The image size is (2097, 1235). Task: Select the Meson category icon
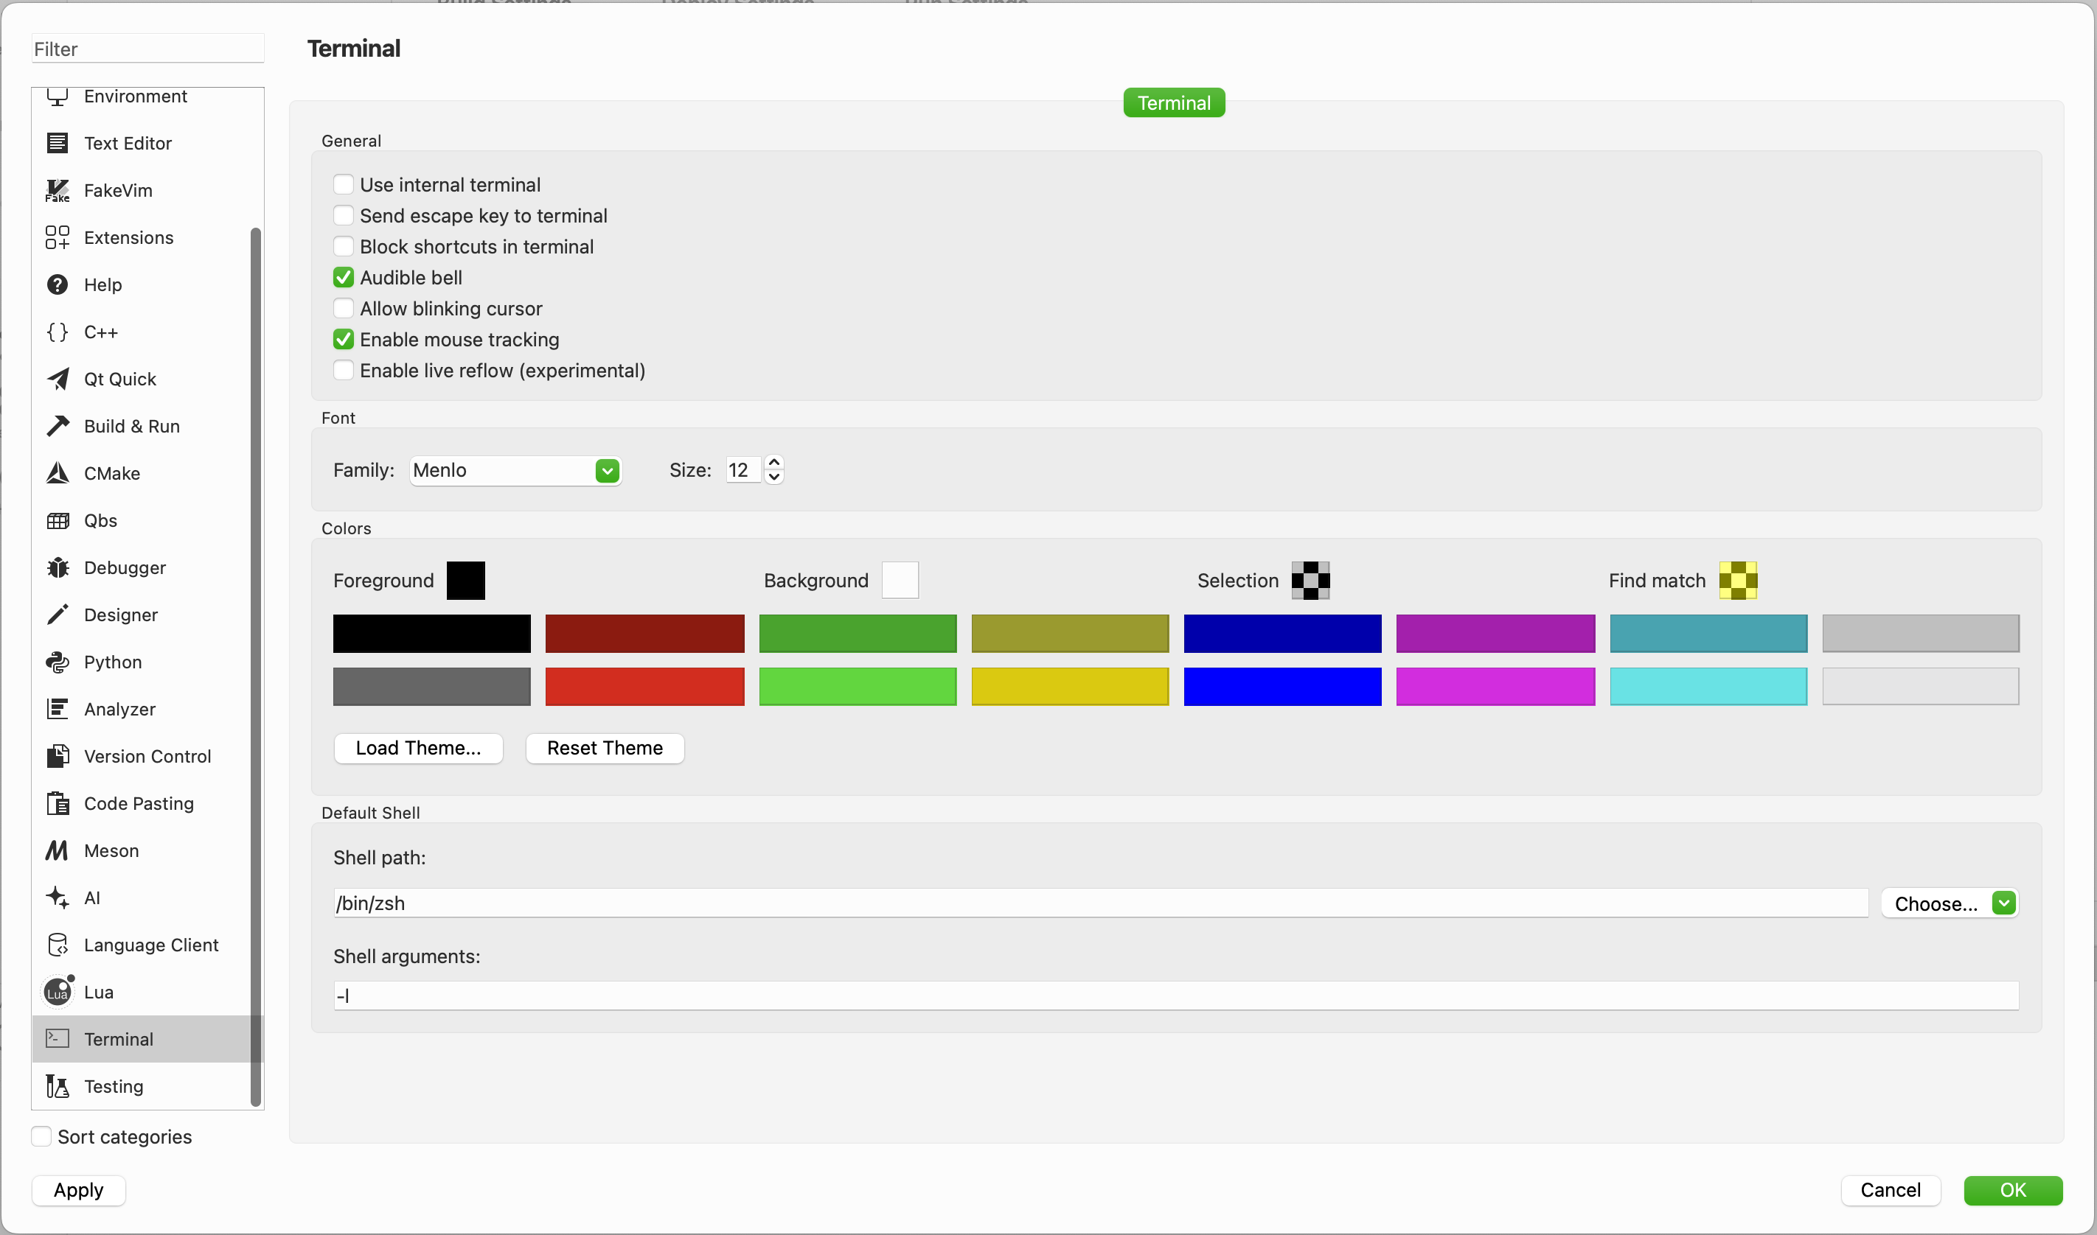click(57, 850)
